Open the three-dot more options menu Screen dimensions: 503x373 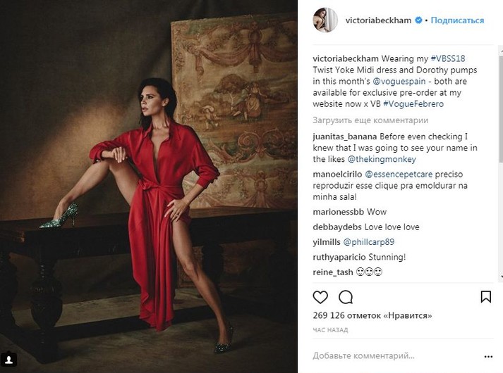click(x=488, y=356)
